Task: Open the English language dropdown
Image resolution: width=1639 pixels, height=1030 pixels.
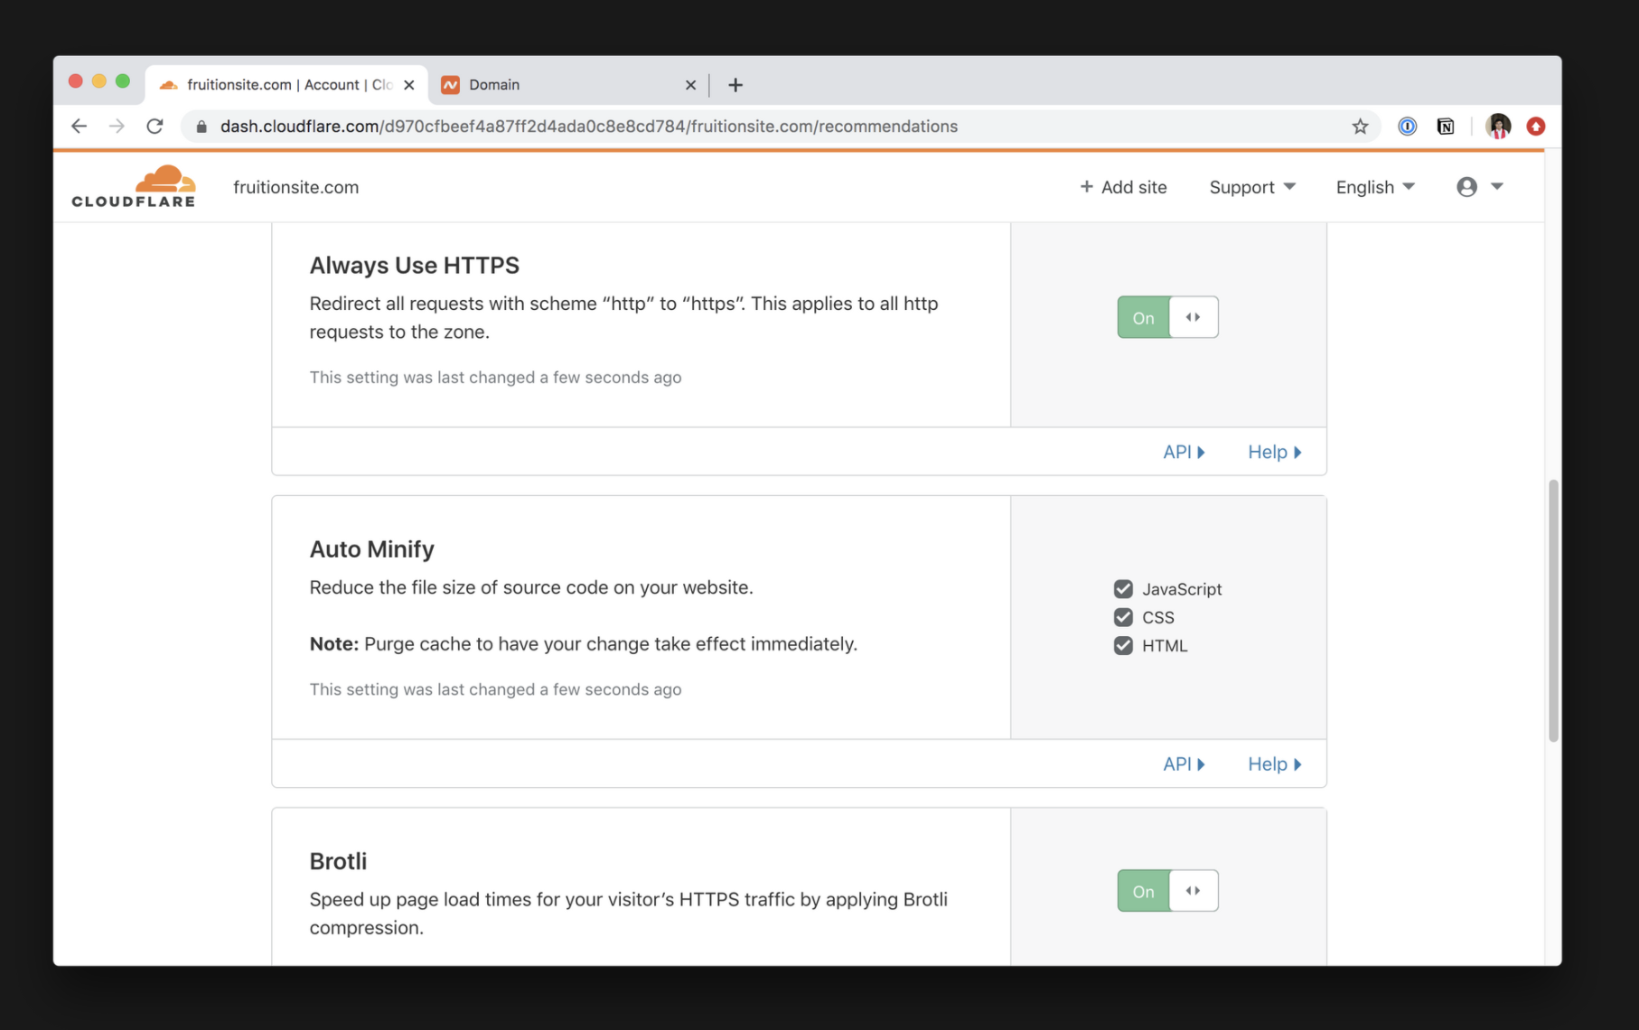Action: coord(1374,187)
